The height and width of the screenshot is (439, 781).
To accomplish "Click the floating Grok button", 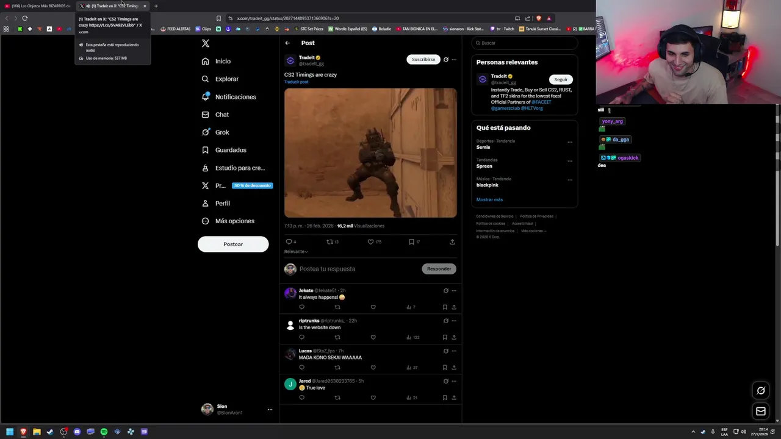I will pyautogui.click(x=761, y=391).
